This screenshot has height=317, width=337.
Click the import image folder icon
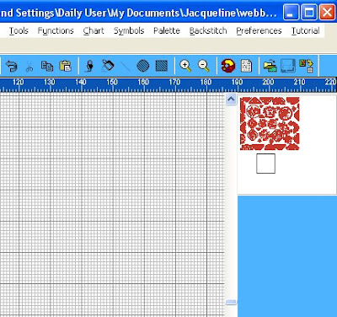pos(270,67)
